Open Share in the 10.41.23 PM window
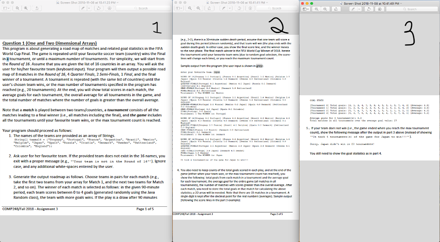The image size is (440, 242). tap(37, 9)
